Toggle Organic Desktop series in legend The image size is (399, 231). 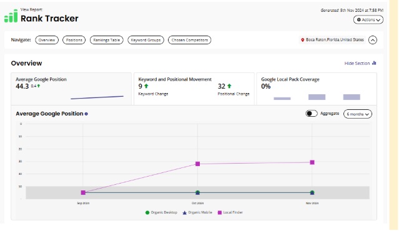click(161, 212)
